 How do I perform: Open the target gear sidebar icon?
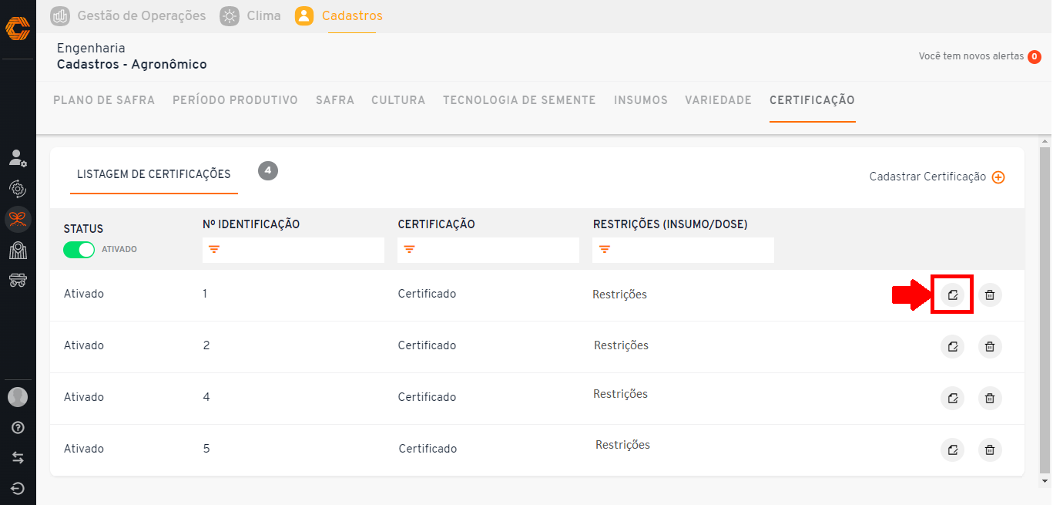[18, 189]
